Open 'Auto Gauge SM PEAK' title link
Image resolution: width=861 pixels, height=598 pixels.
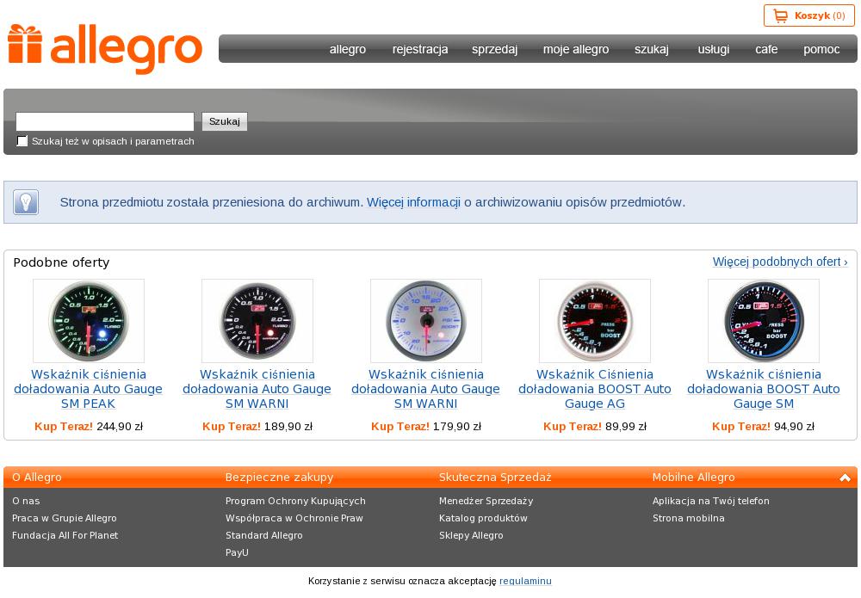[x=89, y=389]
